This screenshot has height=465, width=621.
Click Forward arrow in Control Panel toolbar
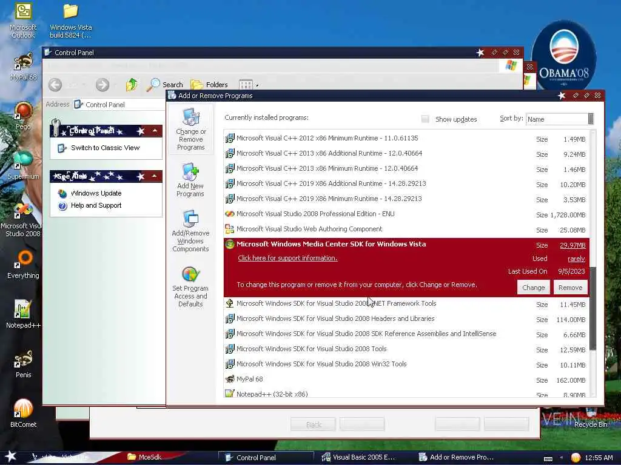coord(102,85)
